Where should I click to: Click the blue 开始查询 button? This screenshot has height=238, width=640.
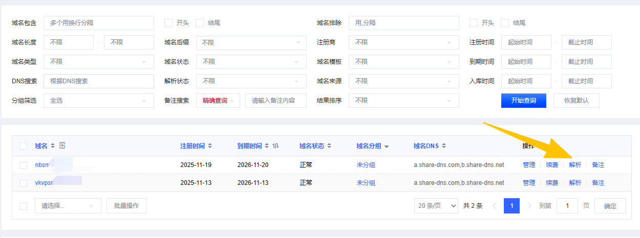[x=523, y=101]
